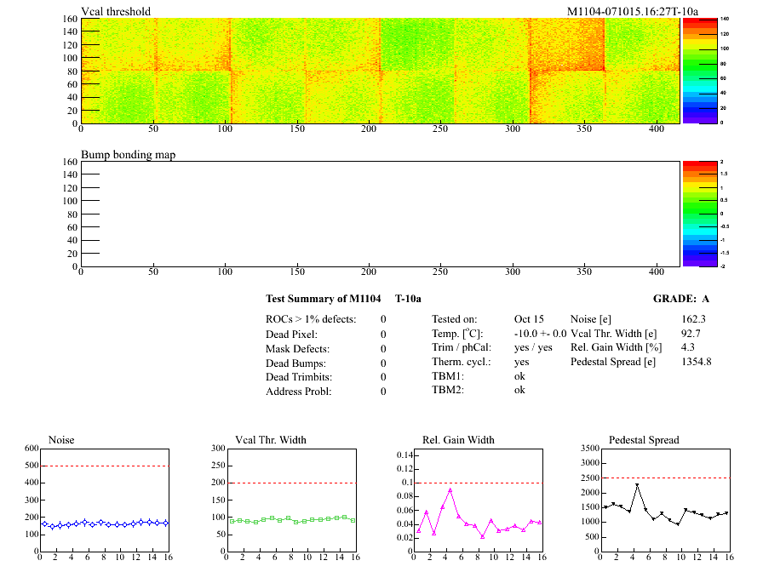
Task: Click the tallest black marker in Pedestal Spread plot
Action: tap(637, 485)
